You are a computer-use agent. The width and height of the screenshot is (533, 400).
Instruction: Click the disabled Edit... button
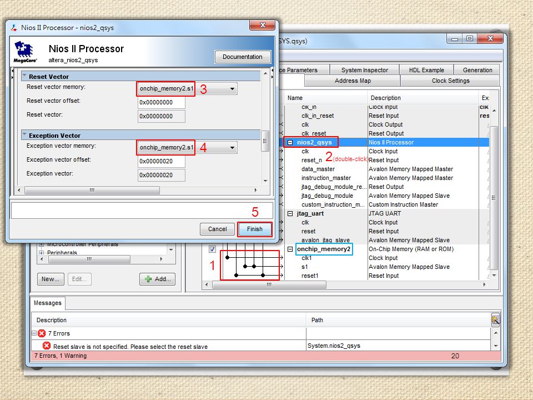click(x=79, y=279)
